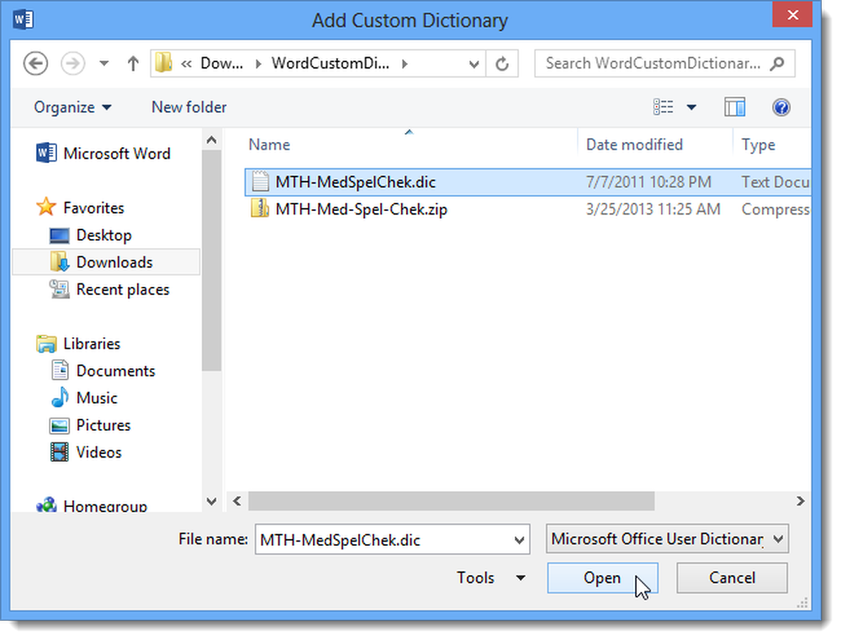Click the horizontal scrollbar thumb
Image resolution: width=841 pixels, height=640 pixels.
point(451,501)
